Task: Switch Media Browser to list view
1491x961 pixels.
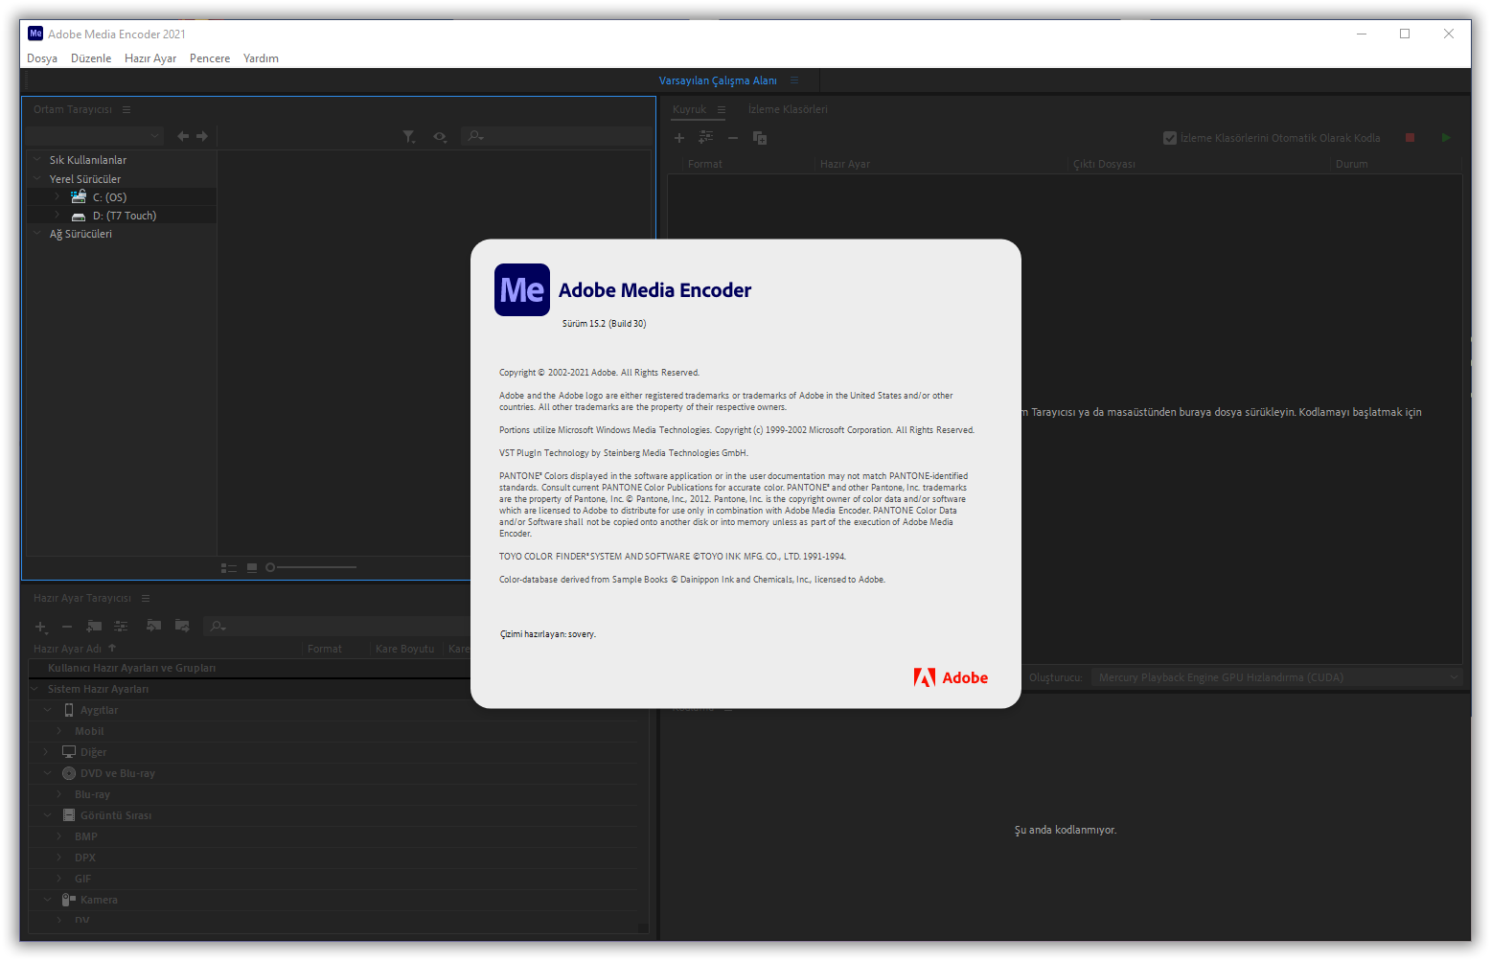Action: click(x=229, y=568)
